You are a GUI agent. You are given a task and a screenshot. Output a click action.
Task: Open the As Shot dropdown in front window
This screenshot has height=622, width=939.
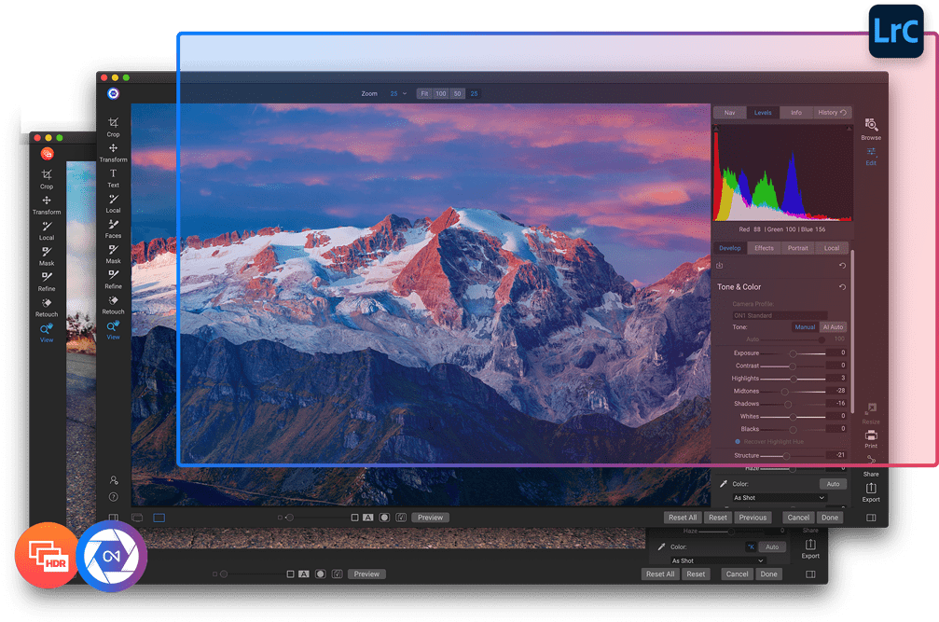(780, 497)
